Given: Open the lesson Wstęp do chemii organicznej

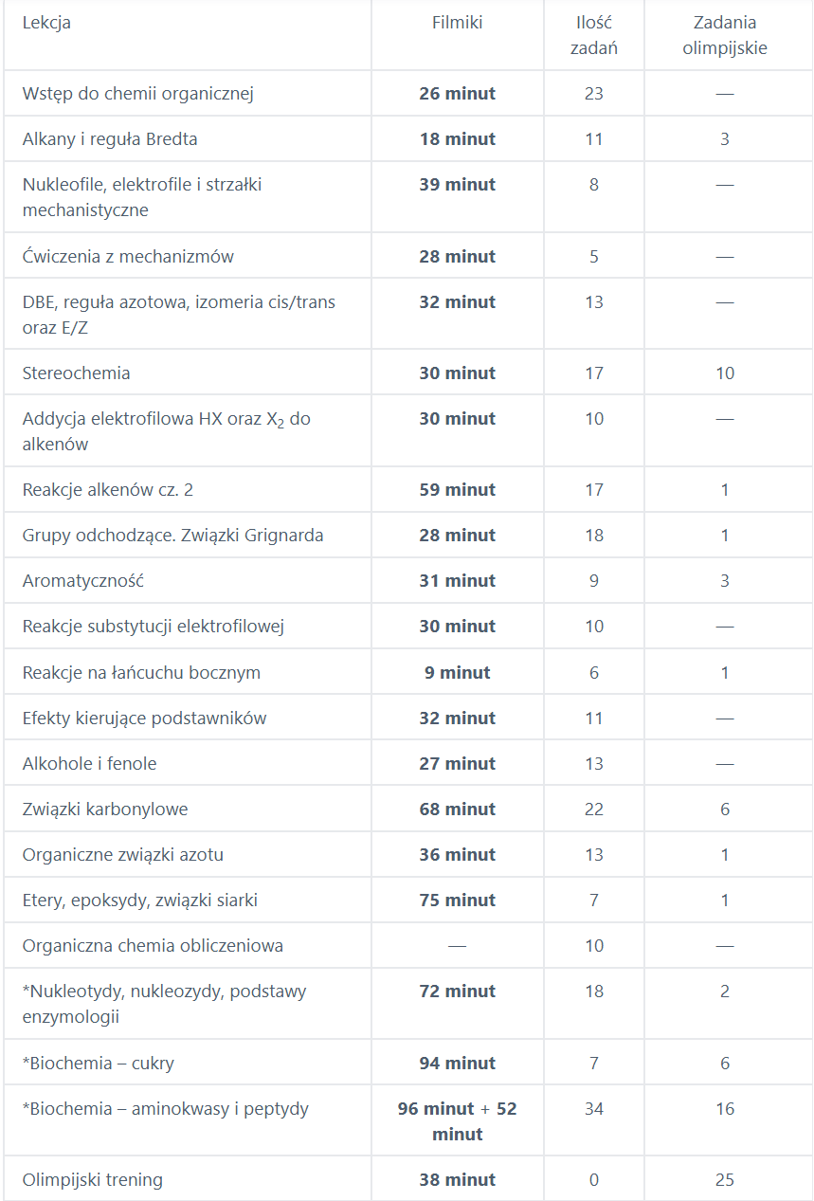Looking at the screenshot, I should [138, 94].
